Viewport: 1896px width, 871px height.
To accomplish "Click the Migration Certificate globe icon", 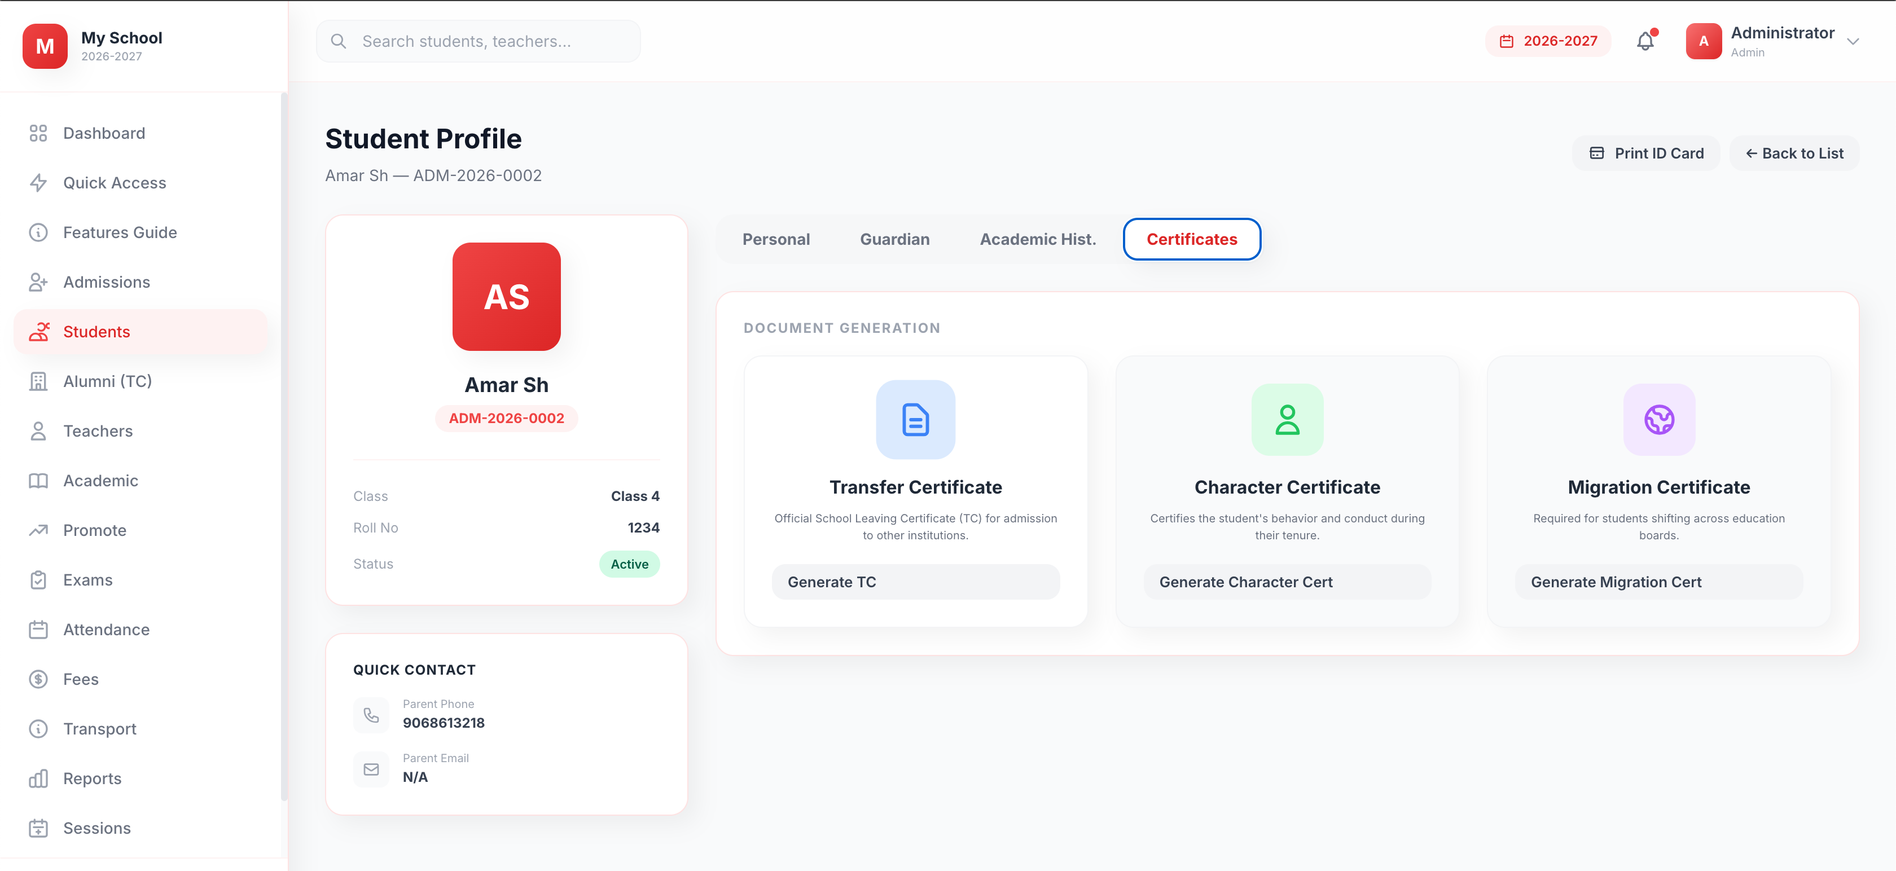I will tap(1658, 419).
